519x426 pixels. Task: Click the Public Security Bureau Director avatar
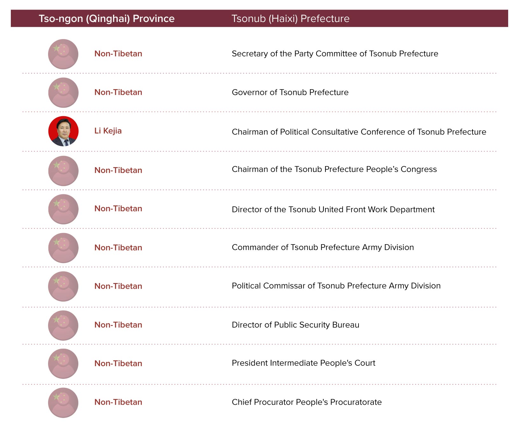click(63, 325)
